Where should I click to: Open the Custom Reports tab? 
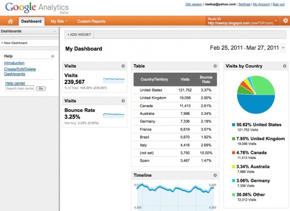click(91, 21)
